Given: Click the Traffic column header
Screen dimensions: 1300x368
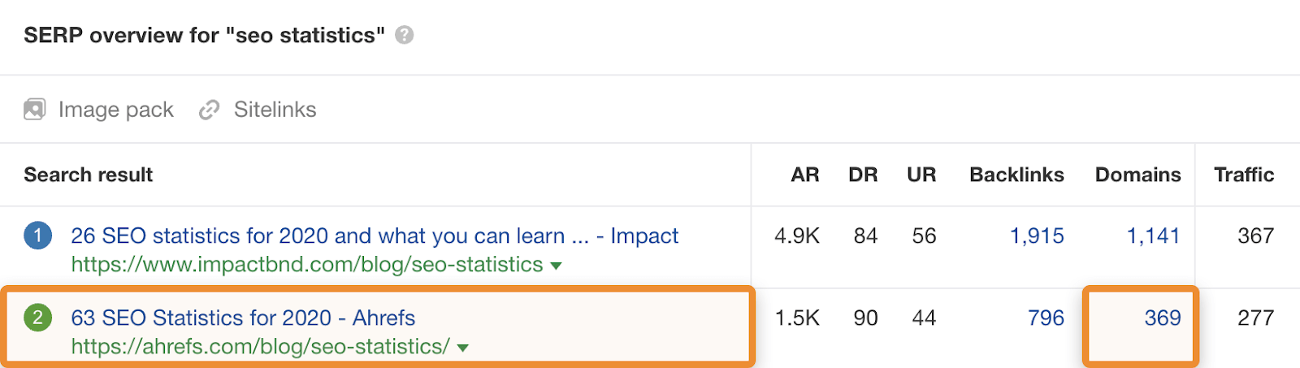Looking at the screenshot, I should 1244,175.
